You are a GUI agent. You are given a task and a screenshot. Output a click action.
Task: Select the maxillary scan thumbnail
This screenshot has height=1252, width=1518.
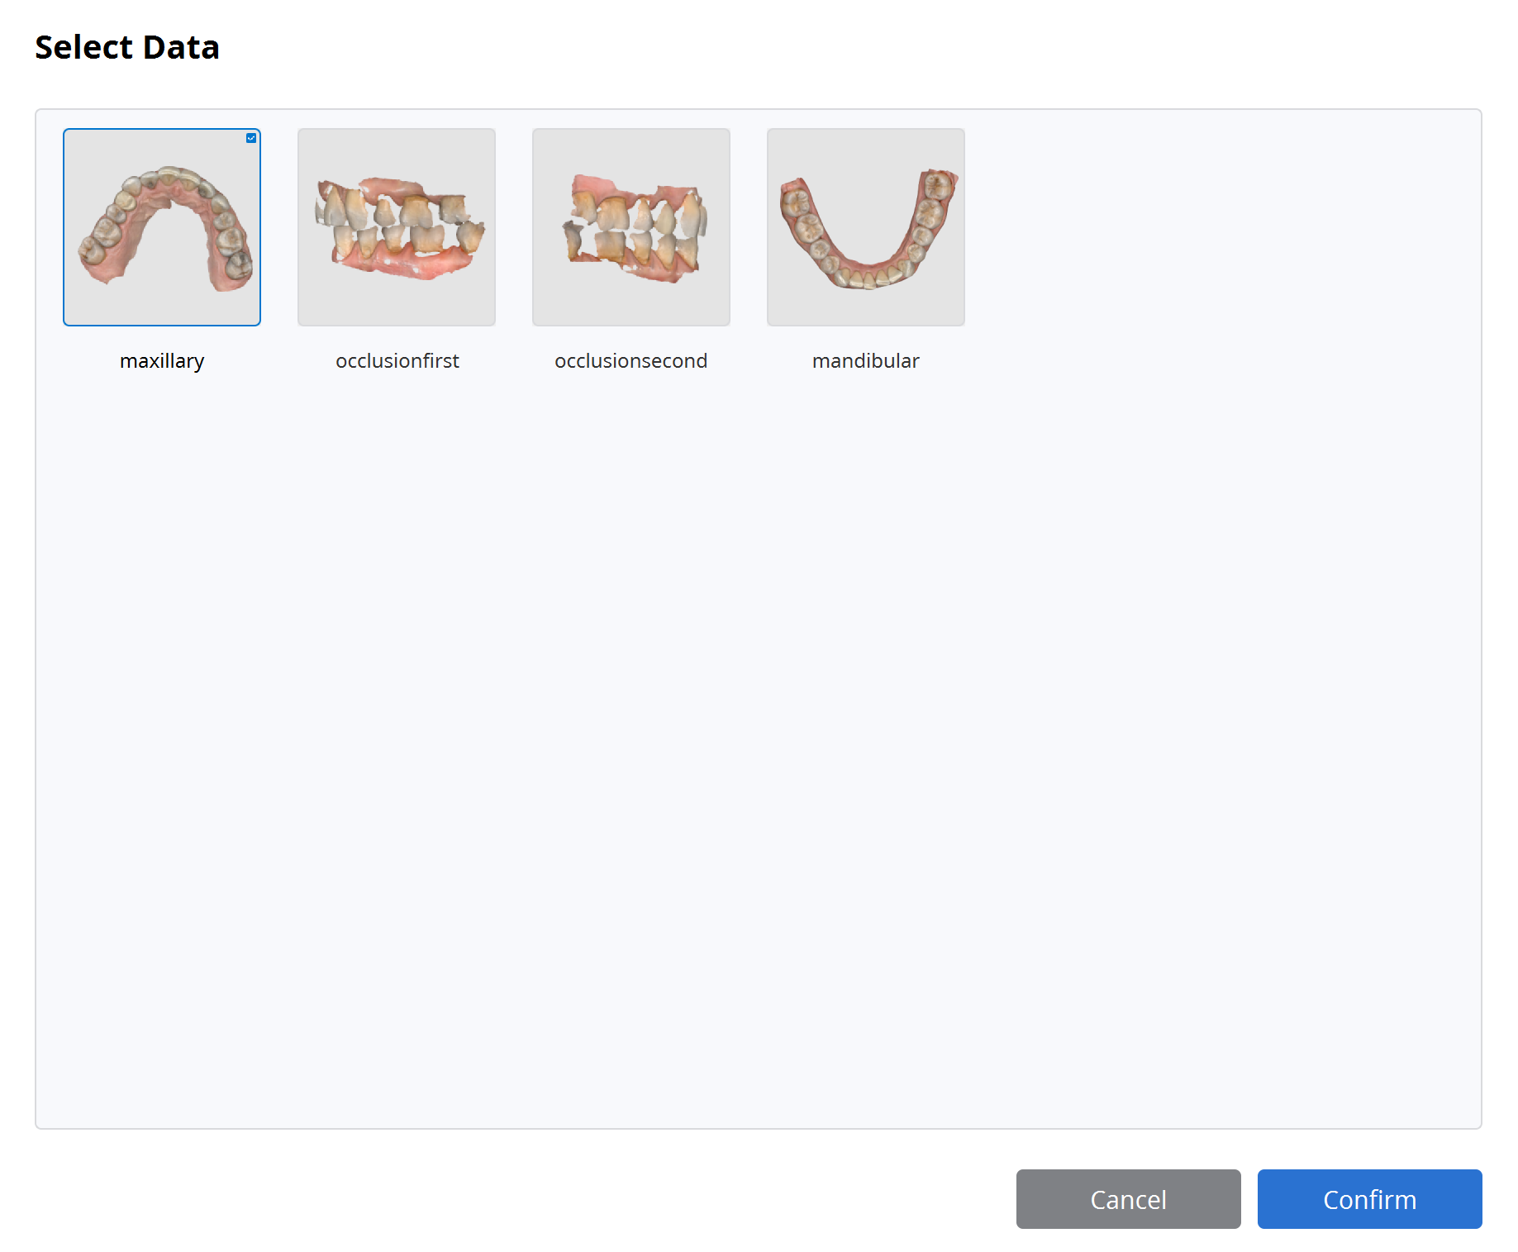(x=162, y=227)
